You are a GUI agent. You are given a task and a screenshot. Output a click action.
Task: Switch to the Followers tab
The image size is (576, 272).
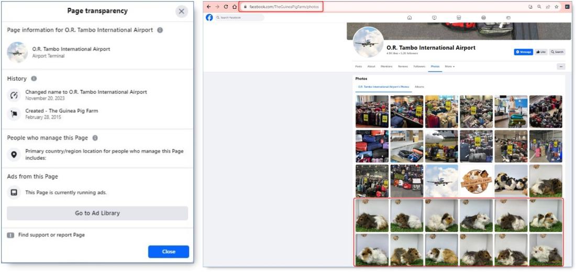tap(419, 67)
